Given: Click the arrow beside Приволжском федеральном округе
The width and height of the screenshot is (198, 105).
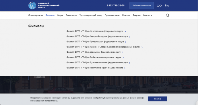Looking at the screenshot, I should click(126, 42).
